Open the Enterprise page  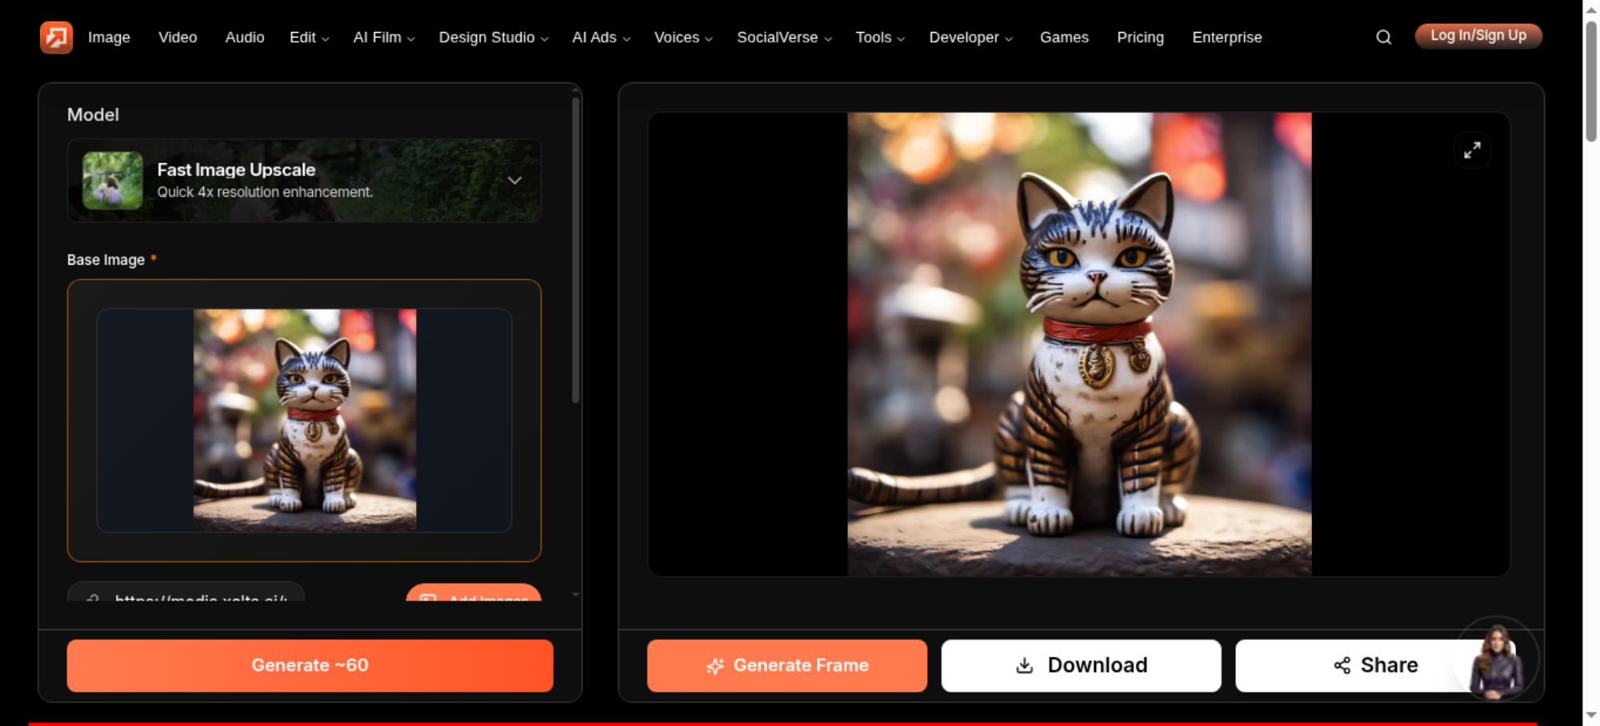(x=1226, y=38)
